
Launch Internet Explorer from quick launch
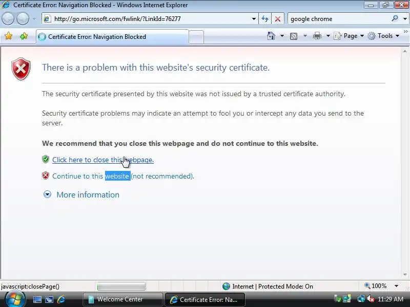click(x=61, y=299)
